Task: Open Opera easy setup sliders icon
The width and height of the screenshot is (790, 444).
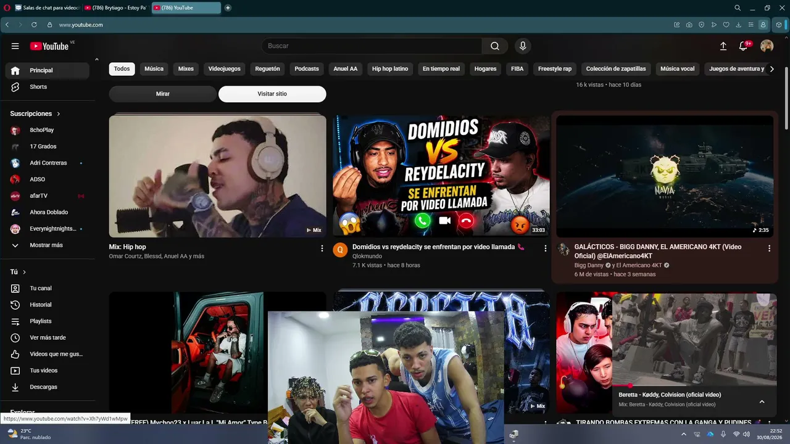Action: click(x=750, y=25)
